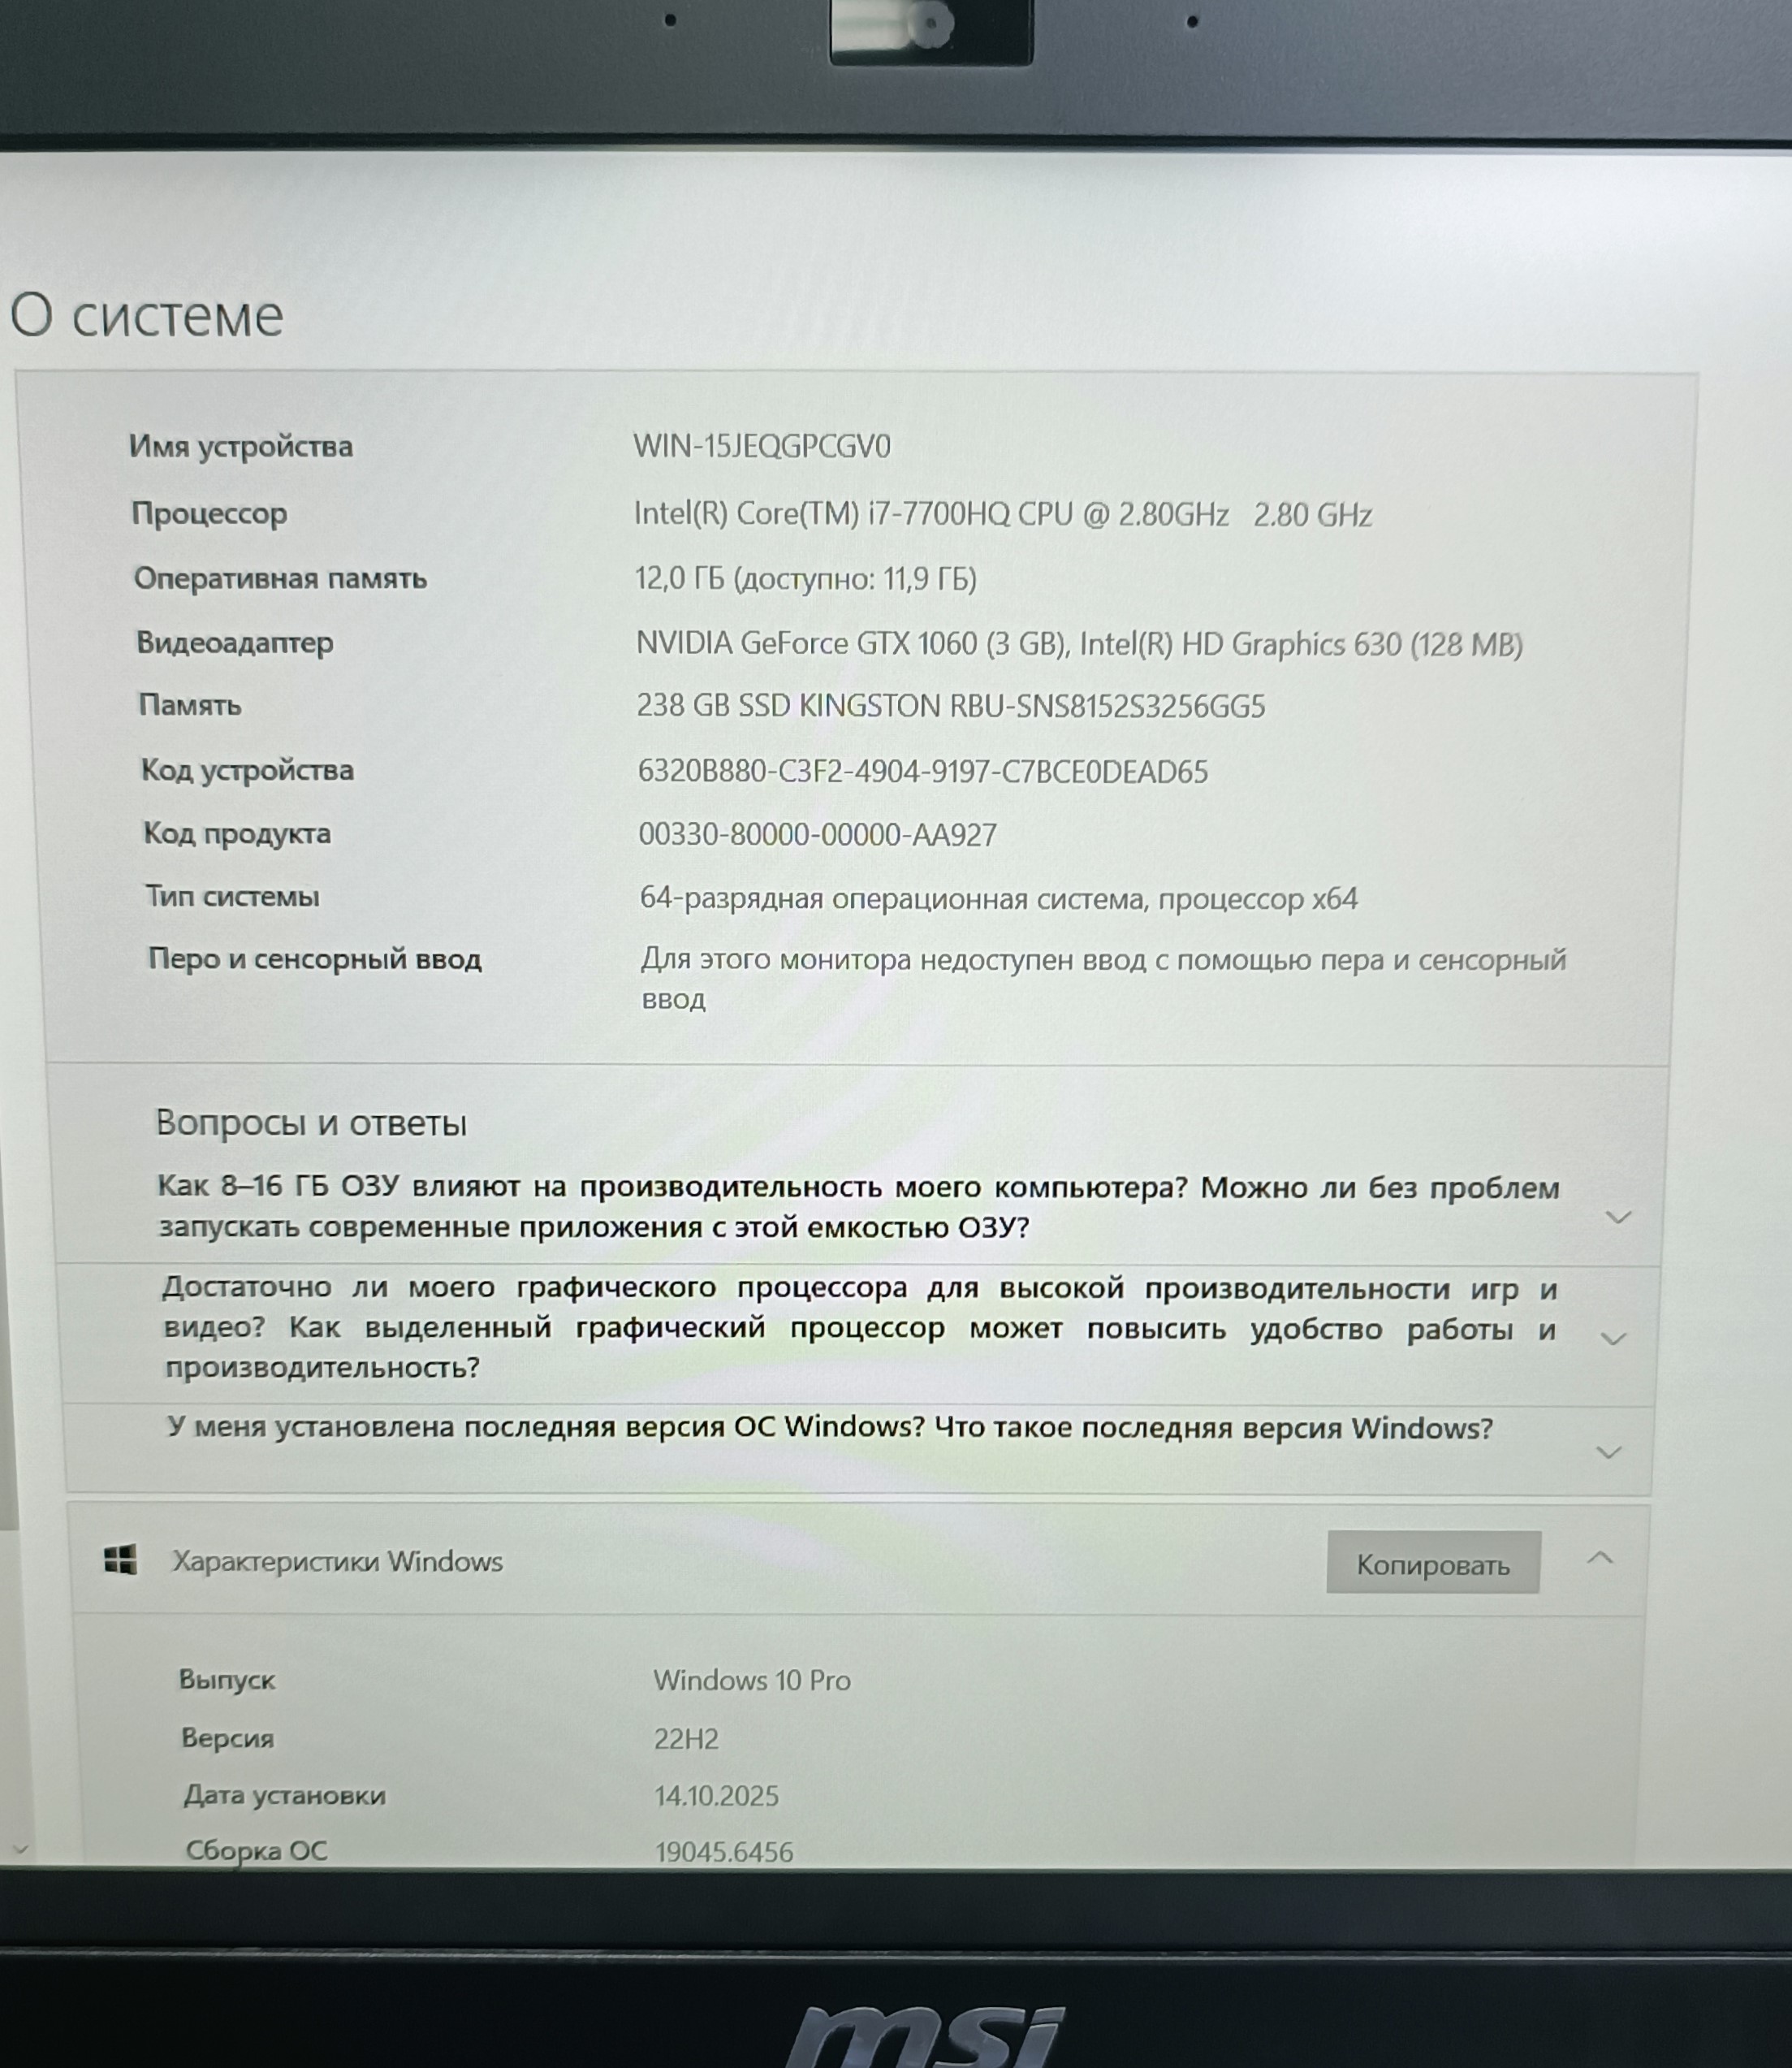1792x2068 pixels.
Task: Click the Сборка ОС label
Action: [x=257, y=1851]
